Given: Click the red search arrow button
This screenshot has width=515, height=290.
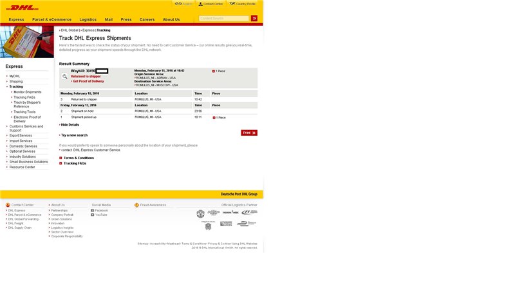Looking at the screenshot, I should click(x=254, y=19).
